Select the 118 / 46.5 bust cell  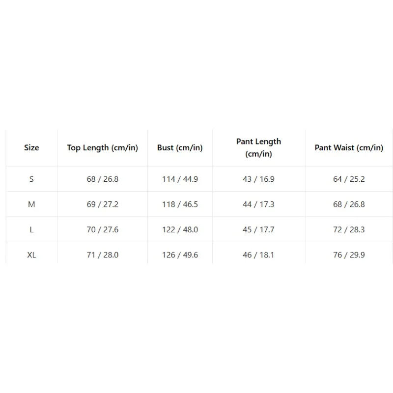coord(180,204)
